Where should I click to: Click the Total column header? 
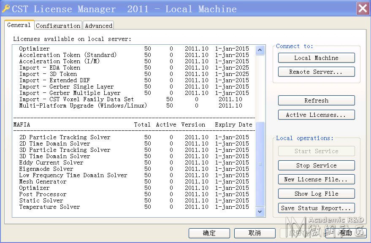142,125
